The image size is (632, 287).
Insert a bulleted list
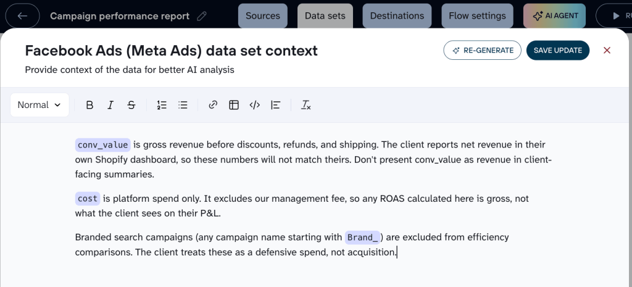click(x=183, y=105)
